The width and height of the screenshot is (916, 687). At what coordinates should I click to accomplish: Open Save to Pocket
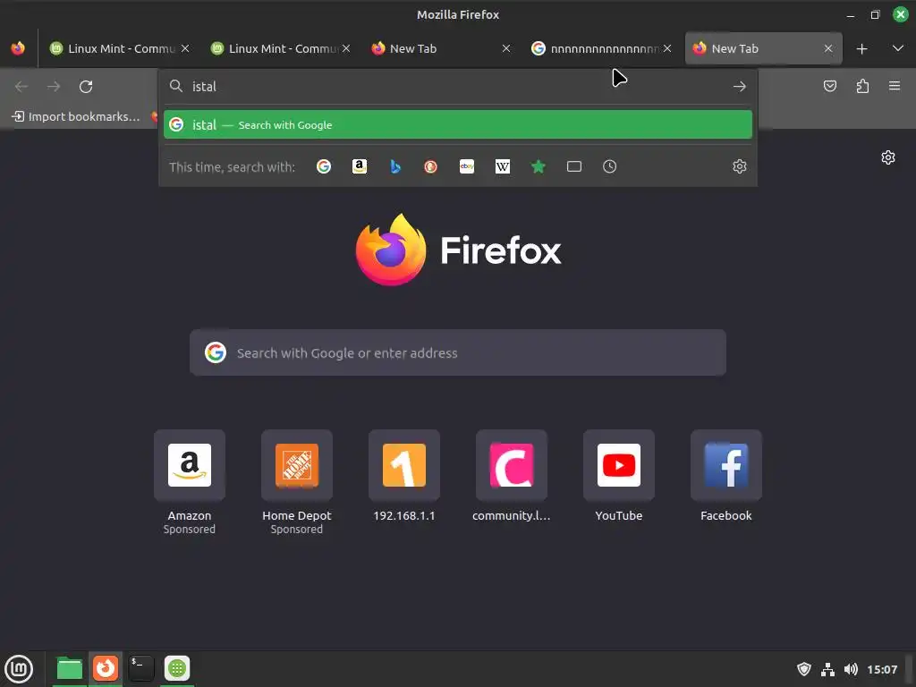pyautogui.click(x=830, y=87)
